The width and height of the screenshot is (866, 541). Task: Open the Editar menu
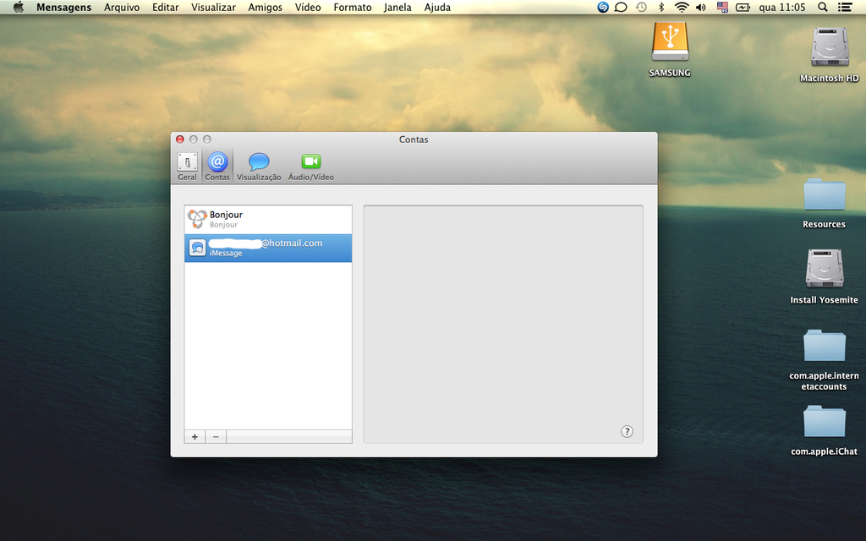click(x=165, y=7)
